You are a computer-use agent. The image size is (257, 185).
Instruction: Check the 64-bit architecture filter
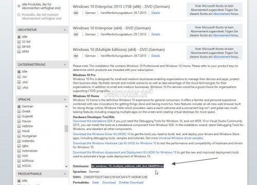19,47
